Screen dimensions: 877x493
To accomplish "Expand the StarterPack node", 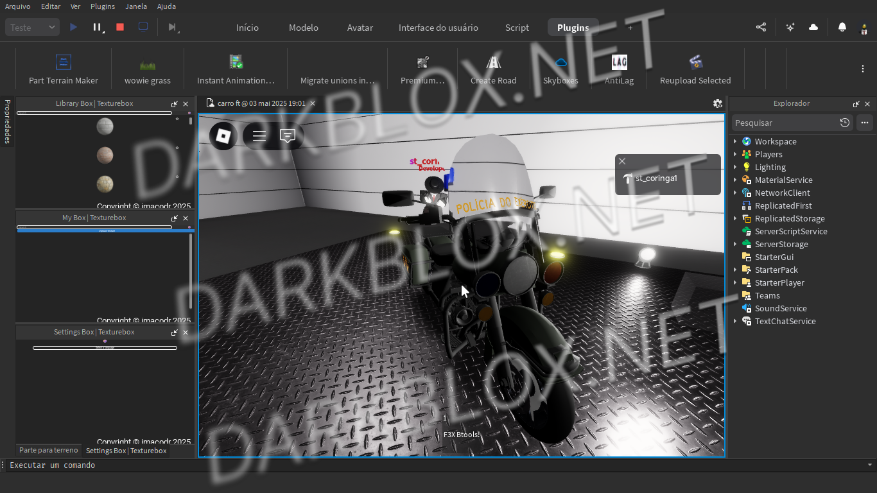I will pyautogui.click(x=735, y=270).
